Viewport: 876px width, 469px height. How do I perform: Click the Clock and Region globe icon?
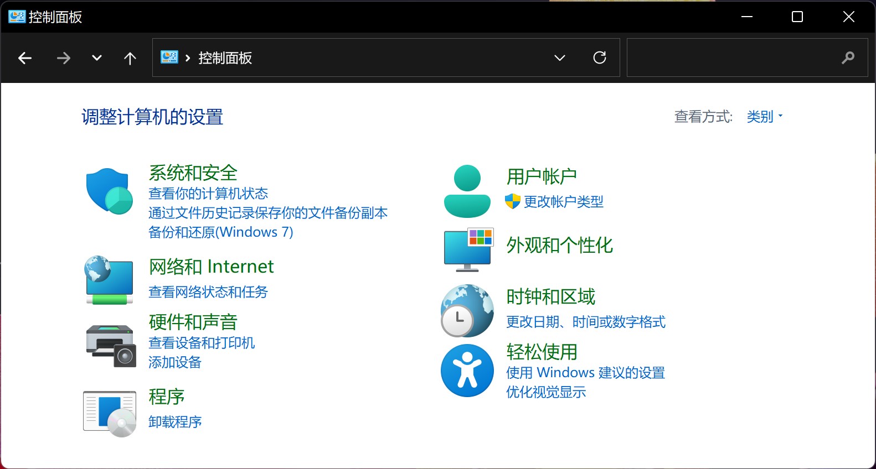467,310
